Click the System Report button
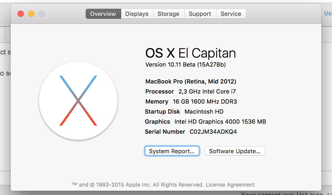 [172, 151]
